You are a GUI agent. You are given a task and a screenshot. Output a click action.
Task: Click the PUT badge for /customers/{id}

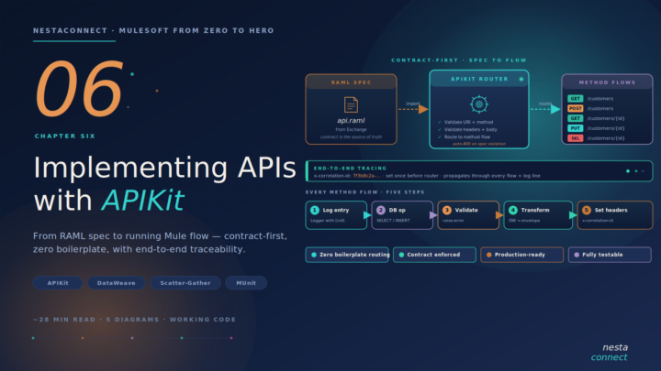coord(575,128)
